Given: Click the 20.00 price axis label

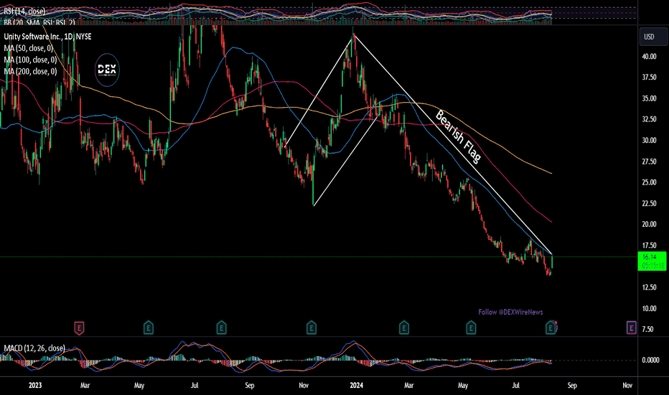Looking at the screenshot, I should click(649, 224).
